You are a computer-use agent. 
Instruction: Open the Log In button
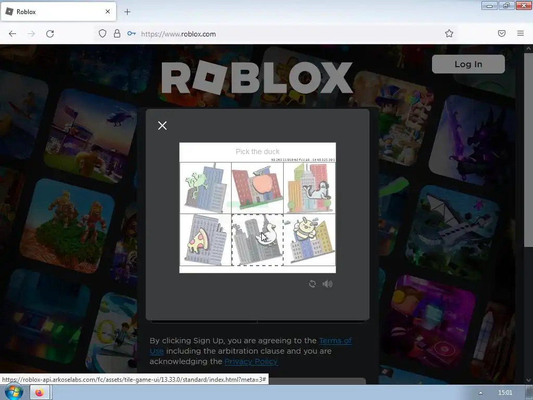(x=468, y=64)
